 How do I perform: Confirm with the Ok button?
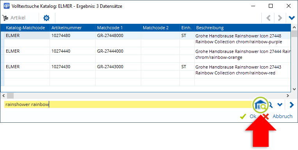pyautogui.click(x=248, y=116)
